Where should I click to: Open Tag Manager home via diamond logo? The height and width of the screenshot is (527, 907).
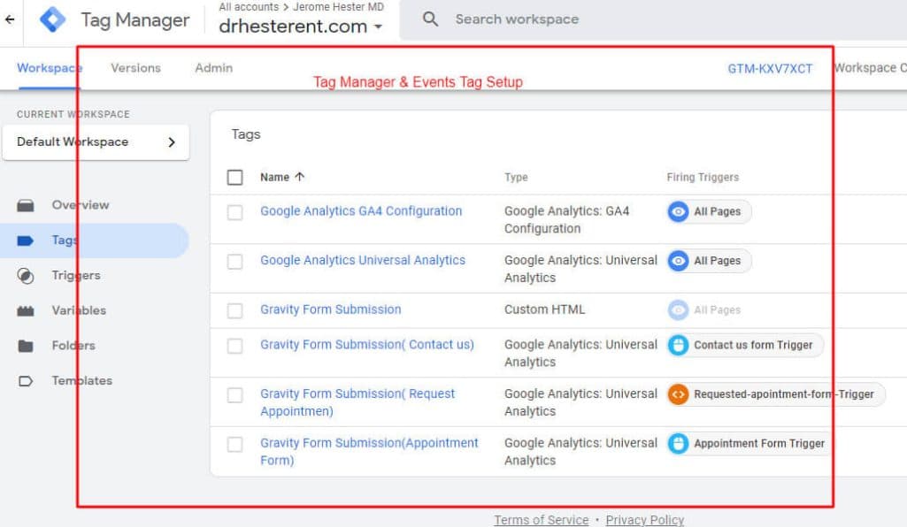52,19
